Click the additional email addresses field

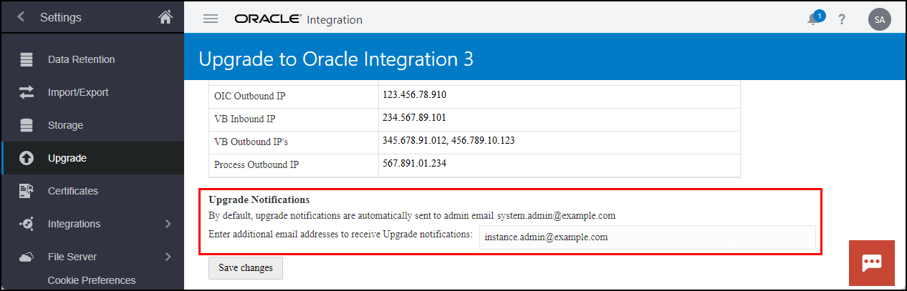click(x=648, y=237)
